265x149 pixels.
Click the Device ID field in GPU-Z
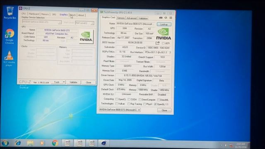coord(158,48)
